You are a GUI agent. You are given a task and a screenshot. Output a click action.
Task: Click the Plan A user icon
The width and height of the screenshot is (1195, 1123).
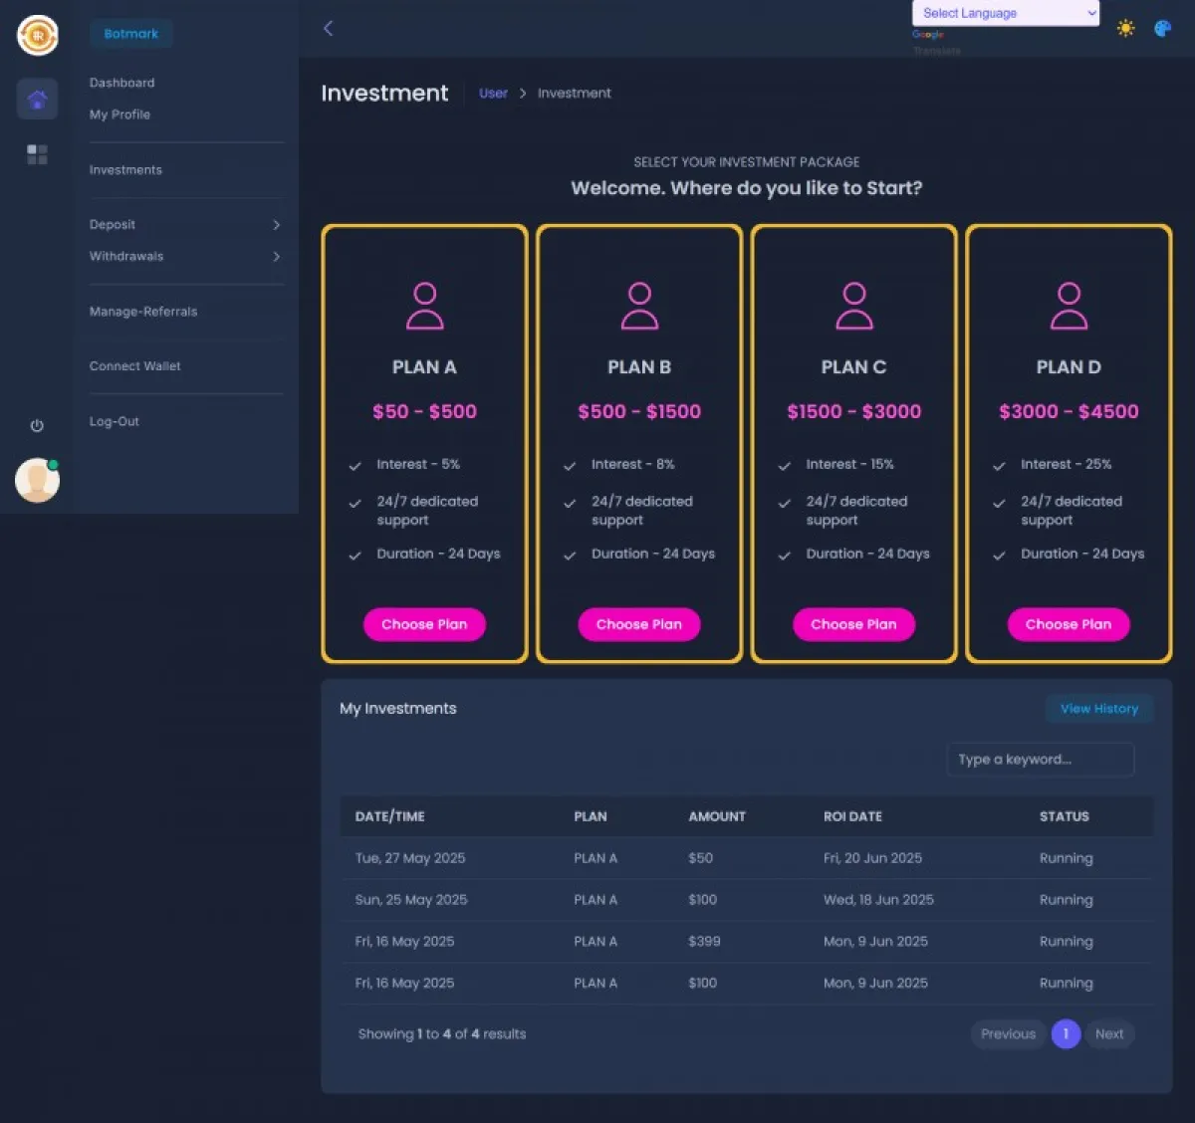click(x=424, y=306)
